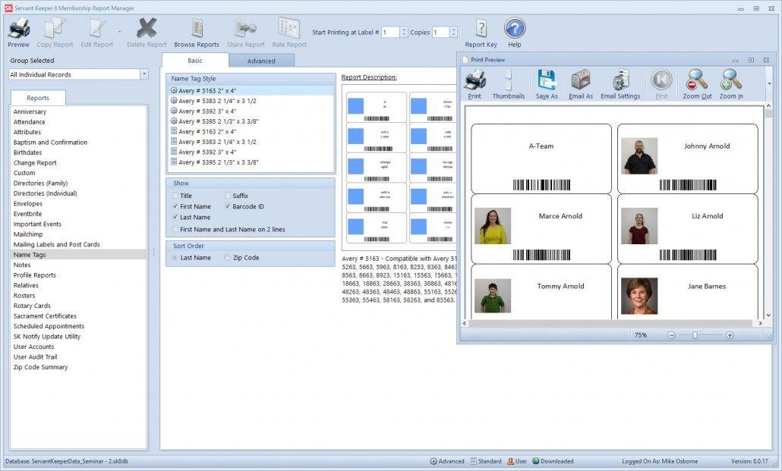Switch to the Basic tab
782x471 pixels.
pos(195,61)
